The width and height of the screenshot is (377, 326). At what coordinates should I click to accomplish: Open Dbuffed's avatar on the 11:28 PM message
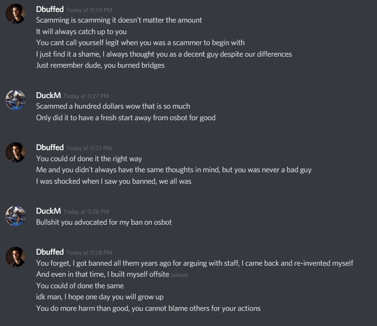[16, 257]
